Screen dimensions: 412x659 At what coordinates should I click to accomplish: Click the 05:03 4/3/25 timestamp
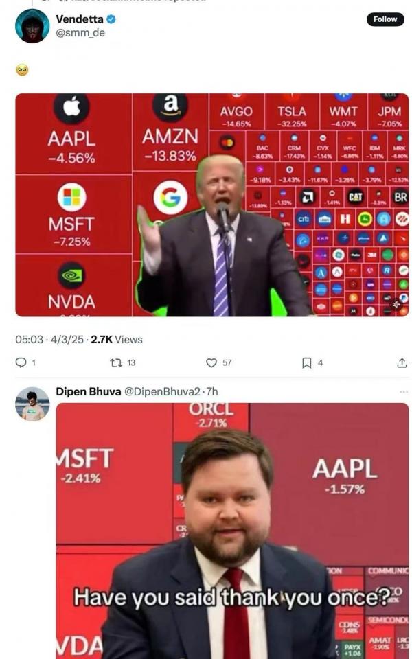(x=49, y=340)
